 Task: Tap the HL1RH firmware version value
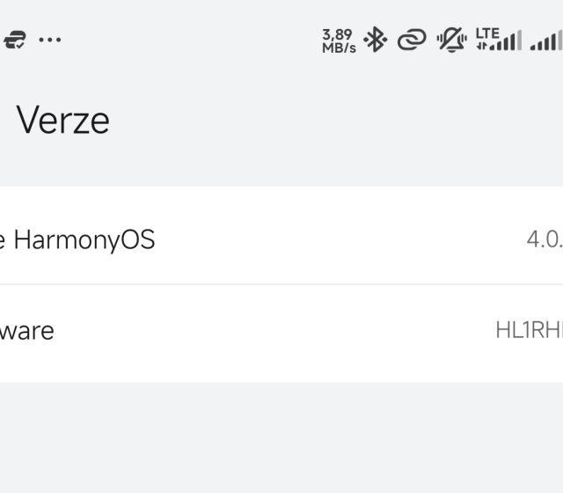coord(529,331)
